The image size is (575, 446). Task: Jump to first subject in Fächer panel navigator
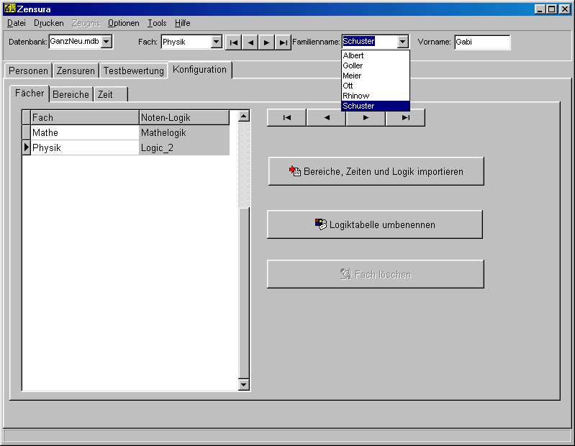click(x=286, y=118)
